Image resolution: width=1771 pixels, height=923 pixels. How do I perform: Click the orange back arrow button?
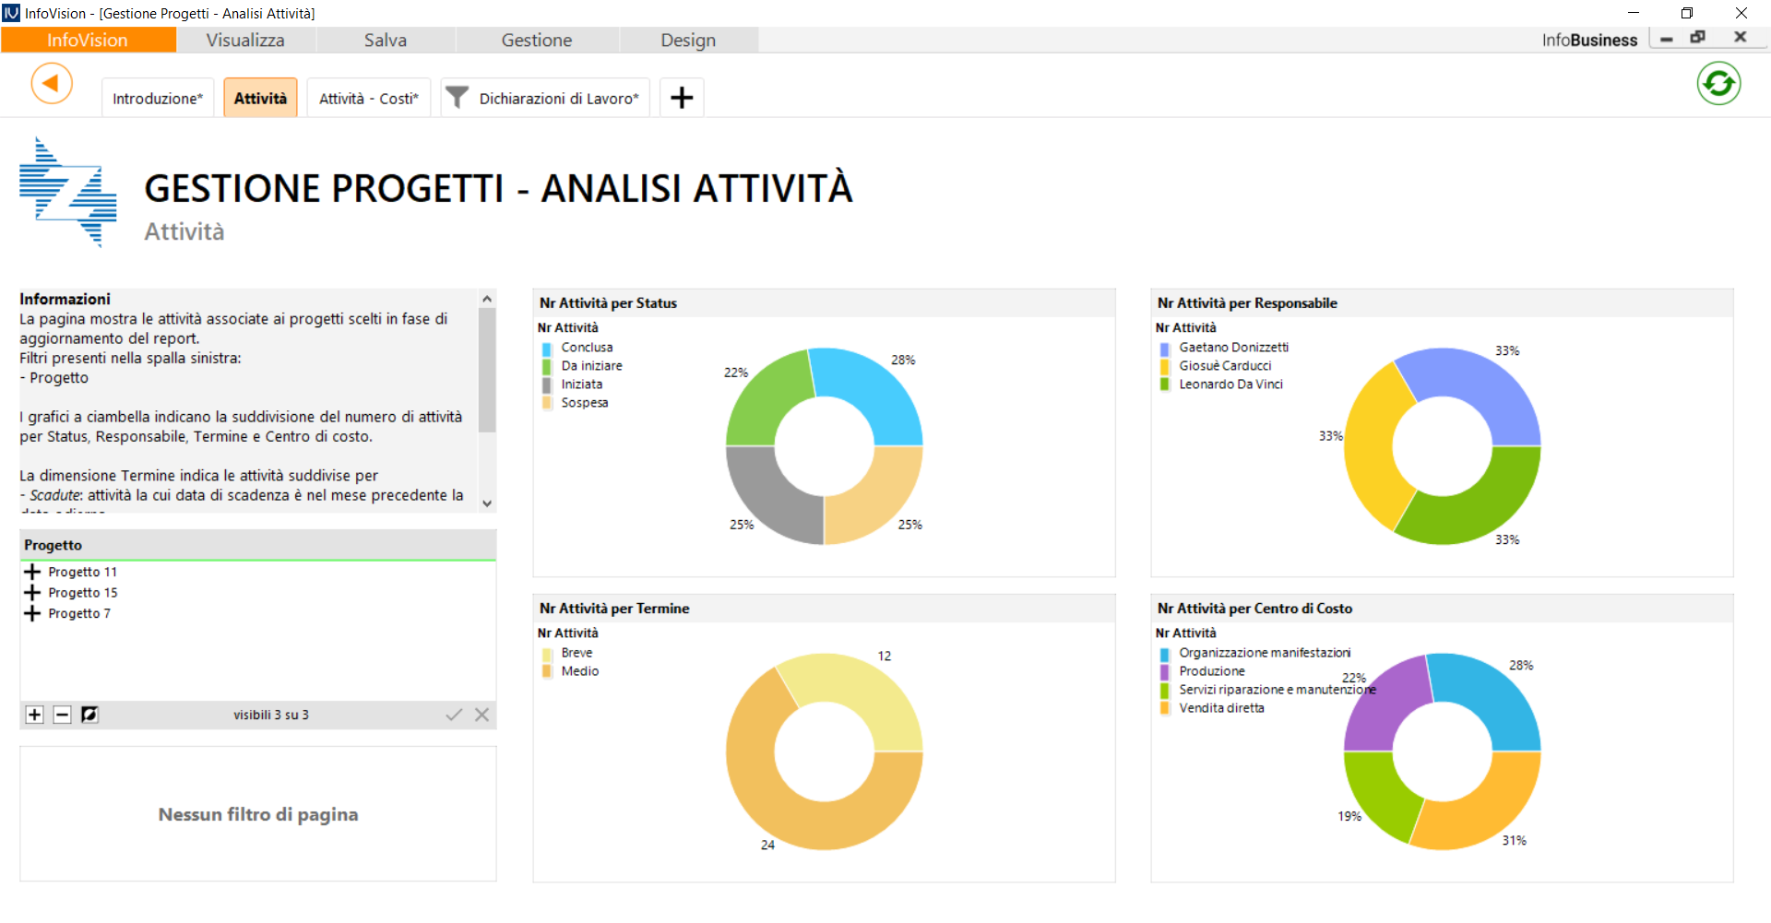(x=52, y=84)
